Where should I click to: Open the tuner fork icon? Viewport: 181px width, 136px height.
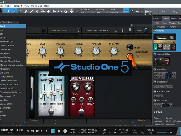(130, 30)
